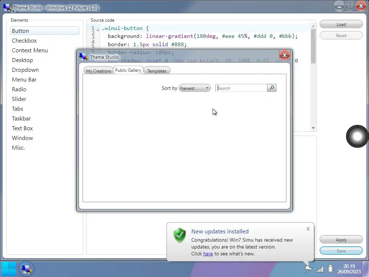
Task: Open the Sort by Newest dropdown
Action: 195,88
